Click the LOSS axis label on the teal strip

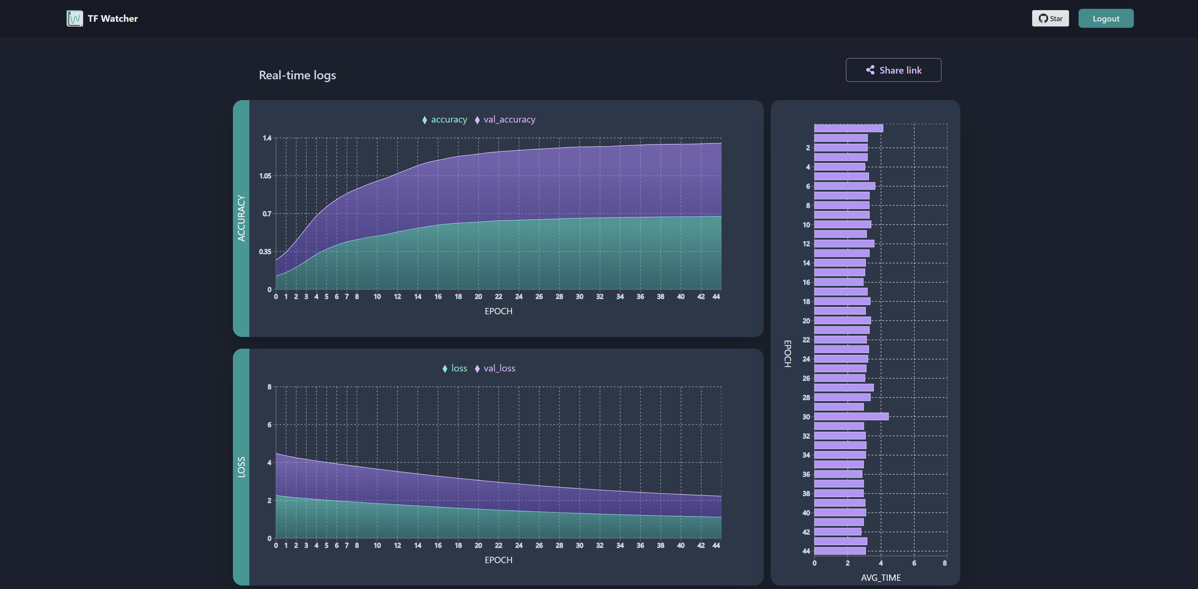pos(241,467)
